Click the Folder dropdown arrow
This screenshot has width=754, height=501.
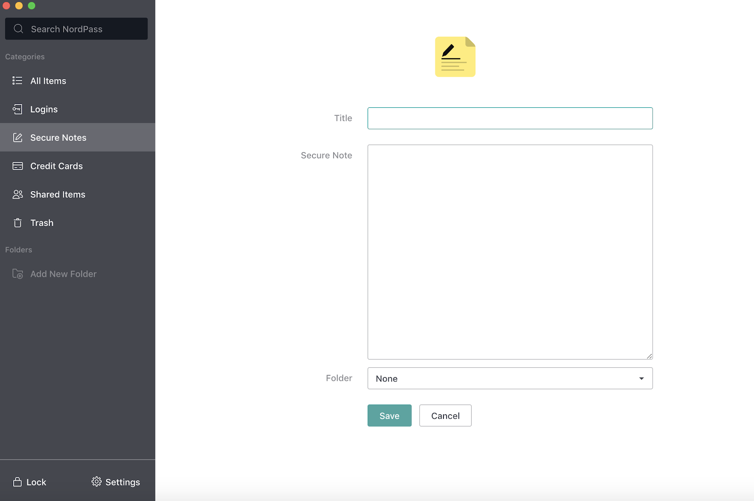pos(641,379)
